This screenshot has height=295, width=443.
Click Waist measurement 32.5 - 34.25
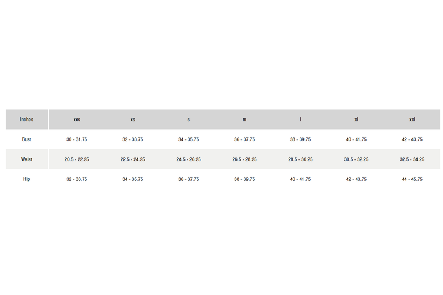[x=412, y=159]
